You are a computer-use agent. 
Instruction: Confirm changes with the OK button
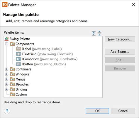pyautogui.click(x=97, y=111)
